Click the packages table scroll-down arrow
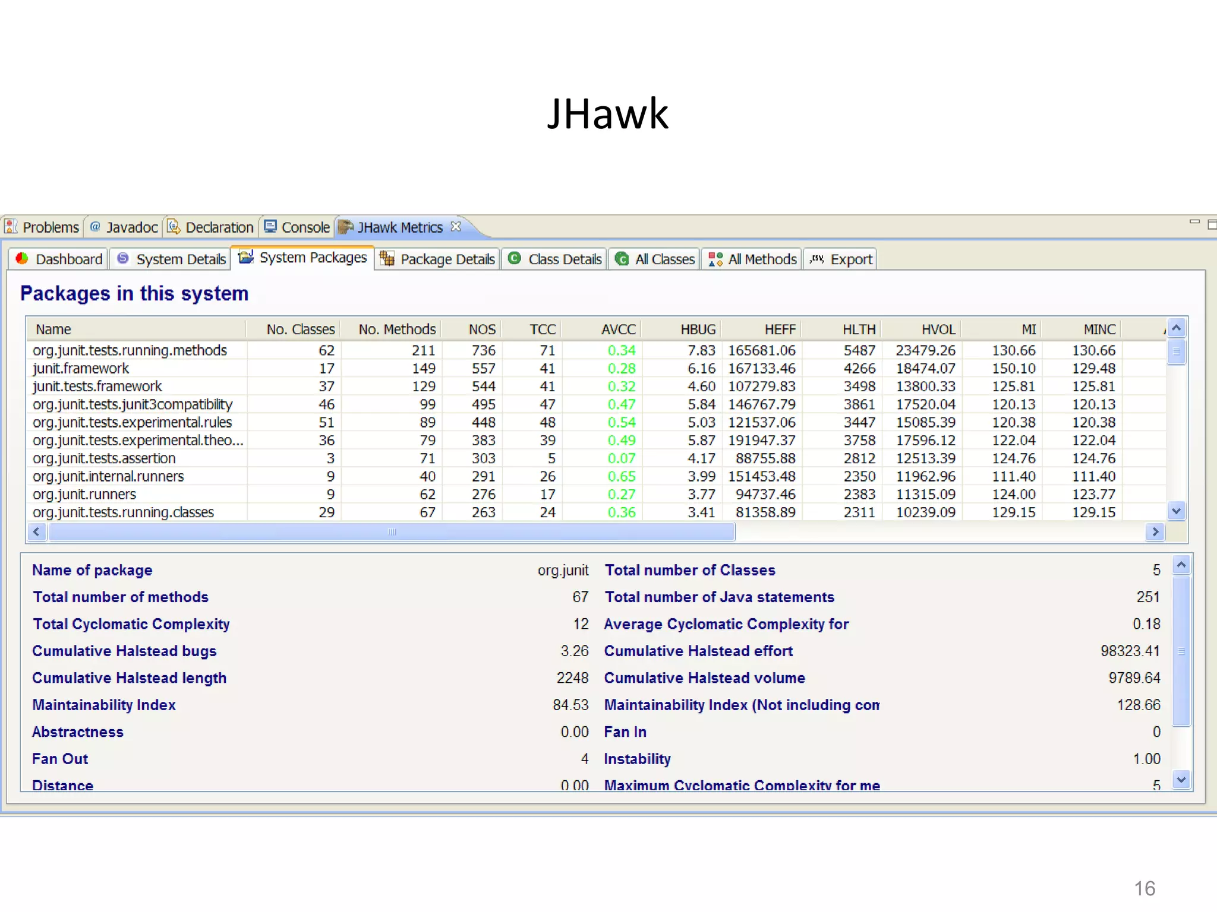Screen dimensions: 1217x912 (x=1176, y=511)
